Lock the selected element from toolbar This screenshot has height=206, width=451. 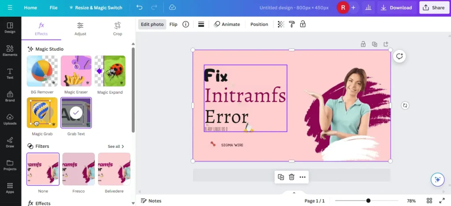click(303, 24)
